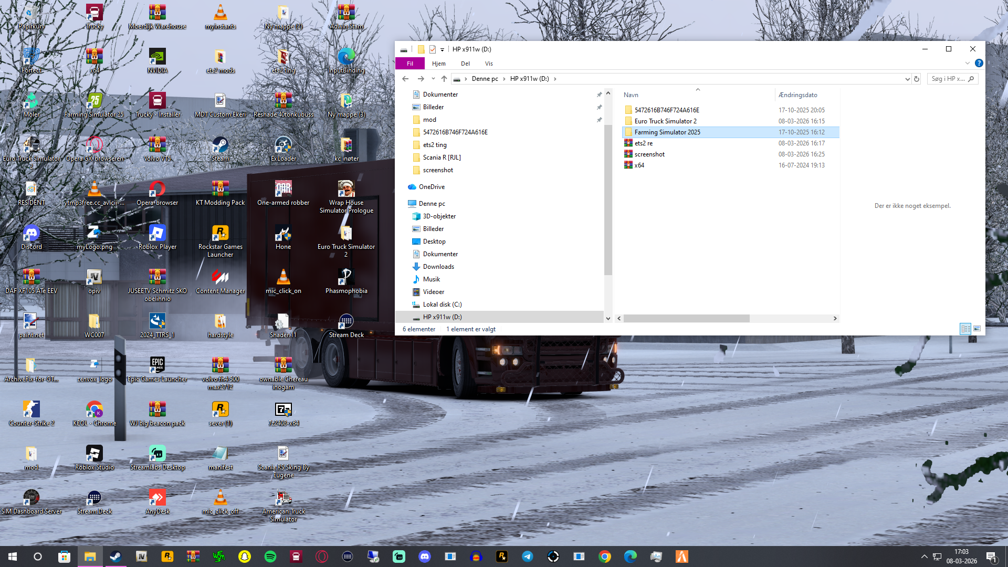Click the horizontal scrollbar in the file list
This screenshot has height=567, width=1008.
click(x=686, y=318)
